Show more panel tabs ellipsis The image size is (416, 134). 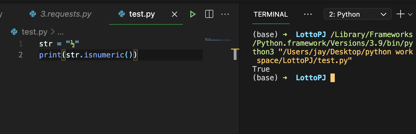click(308, 15)
